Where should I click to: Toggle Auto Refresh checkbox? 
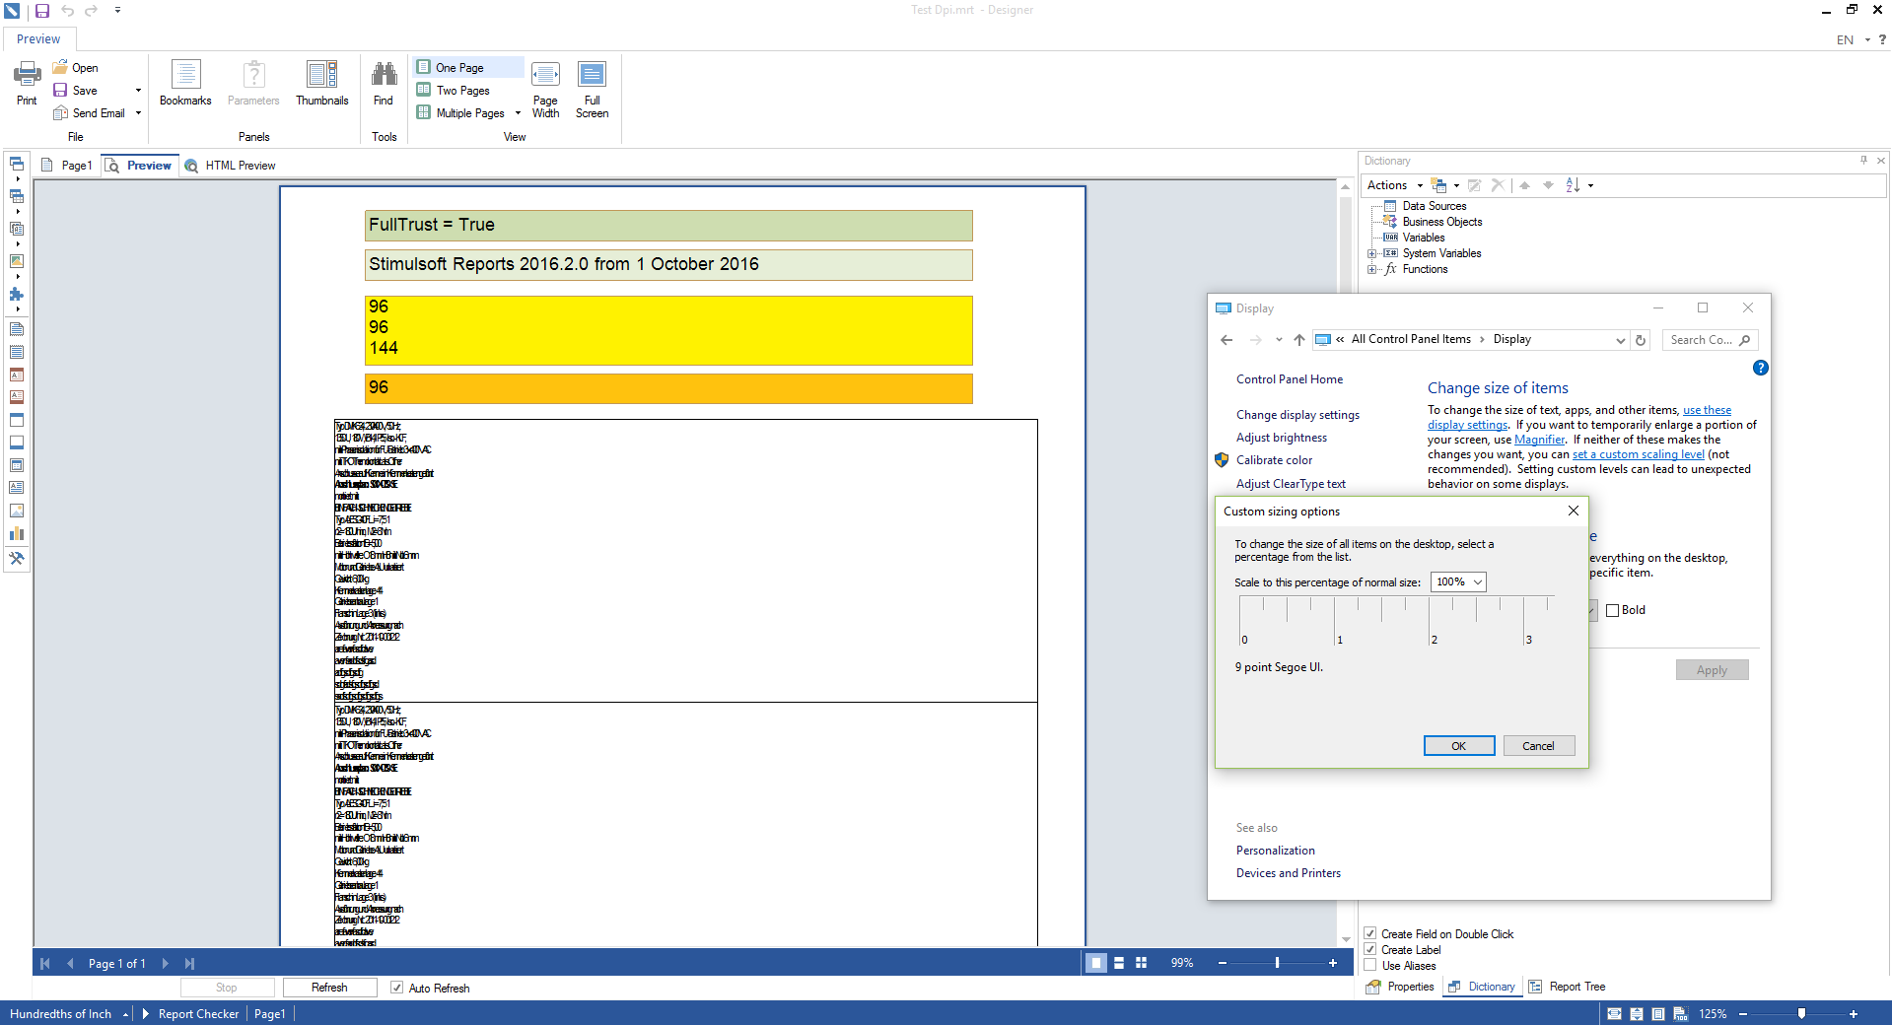pyautogui.click(x=396, y=988)
